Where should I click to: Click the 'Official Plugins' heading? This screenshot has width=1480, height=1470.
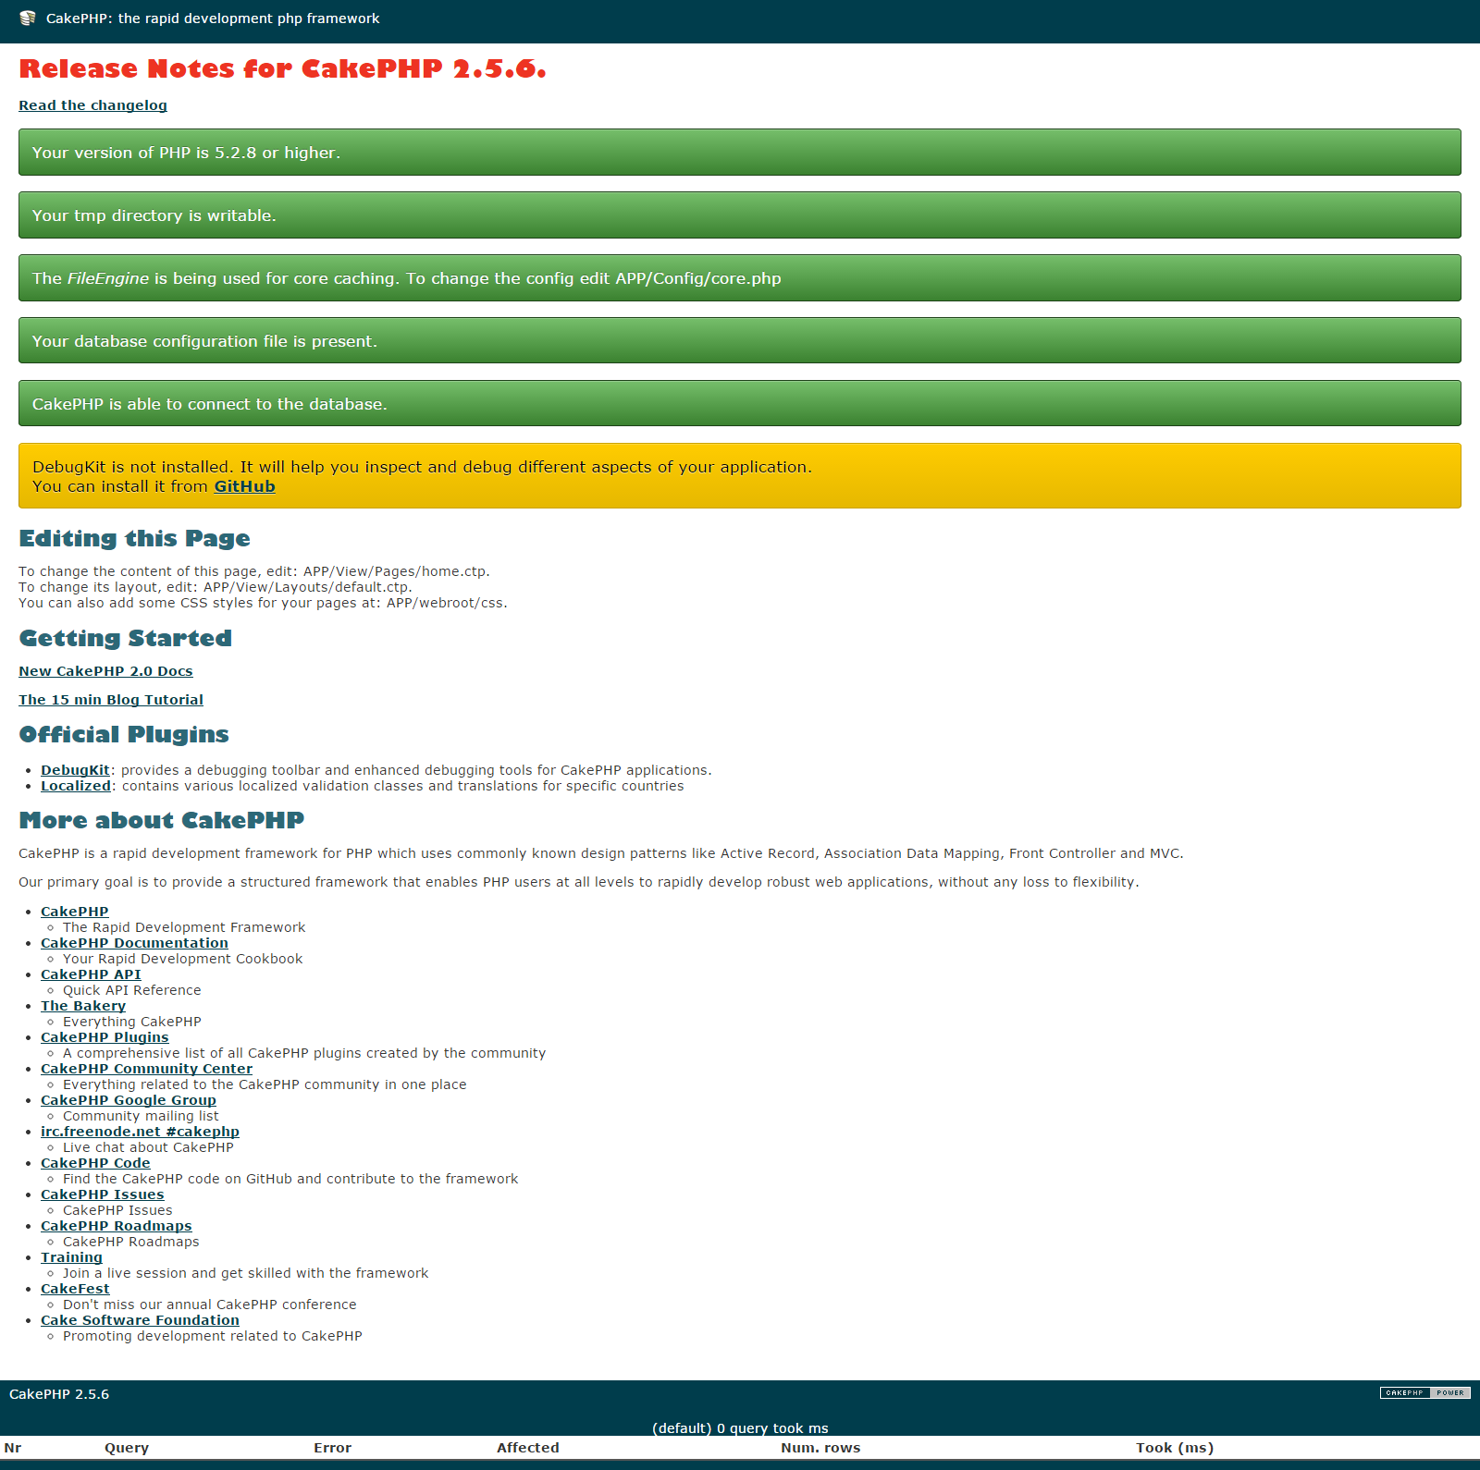click(x=124, y=735)
